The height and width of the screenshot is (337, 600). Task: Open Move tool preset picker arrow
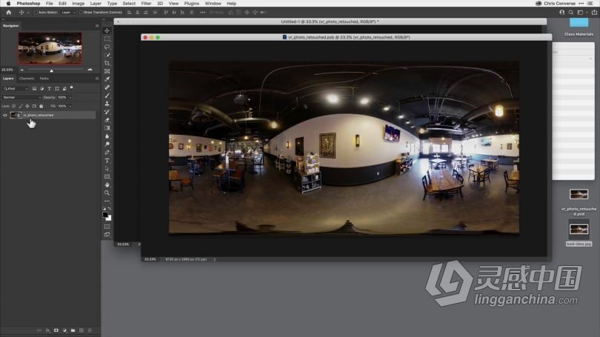tap(28, 13)
